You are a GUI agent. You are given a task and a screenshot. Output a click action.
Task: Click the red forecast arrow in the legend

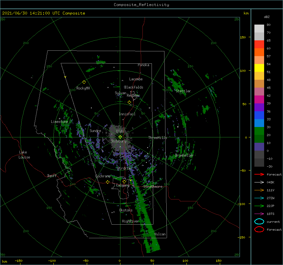259,174
